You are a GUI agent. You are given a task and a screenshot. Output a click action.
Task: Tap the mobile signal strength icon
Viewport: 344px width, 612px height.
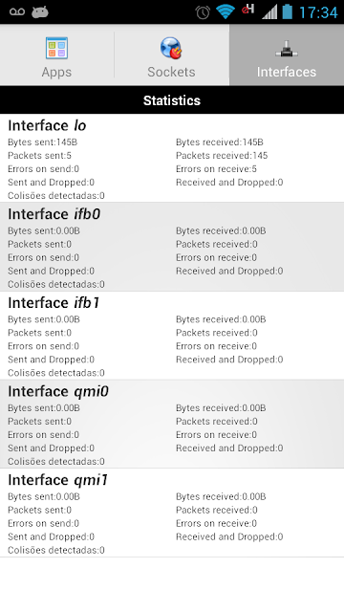click(269, 11)
